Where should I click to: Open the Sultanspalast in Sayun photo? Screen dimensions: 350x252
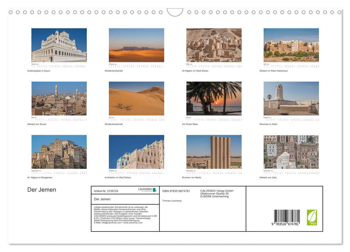[59, 45]
